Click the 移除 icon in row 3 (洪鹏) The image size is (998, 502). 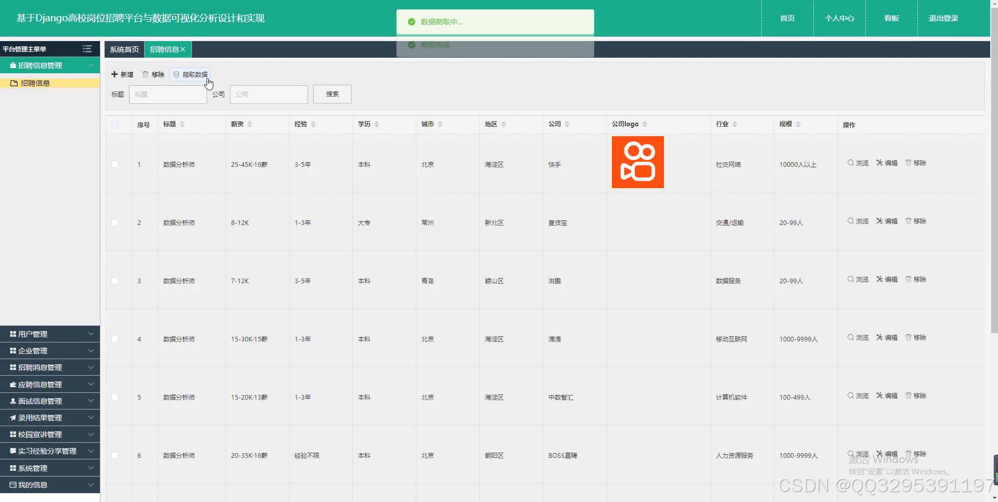pos(909,279)
